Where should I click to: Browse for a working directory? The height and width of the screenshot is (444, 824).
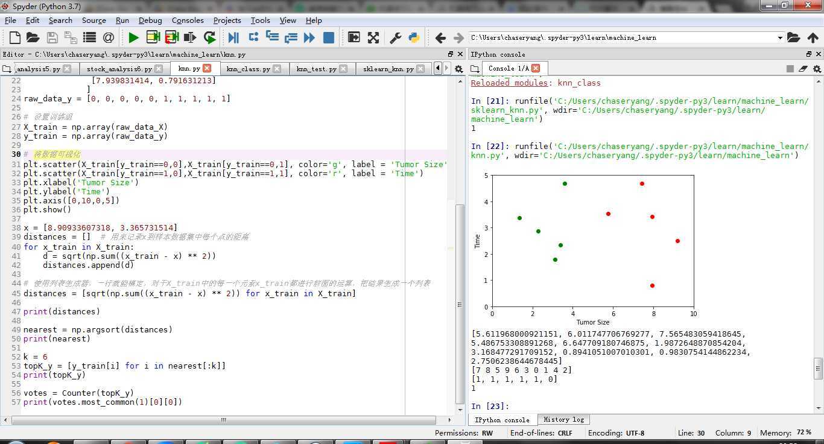point(793,37)
